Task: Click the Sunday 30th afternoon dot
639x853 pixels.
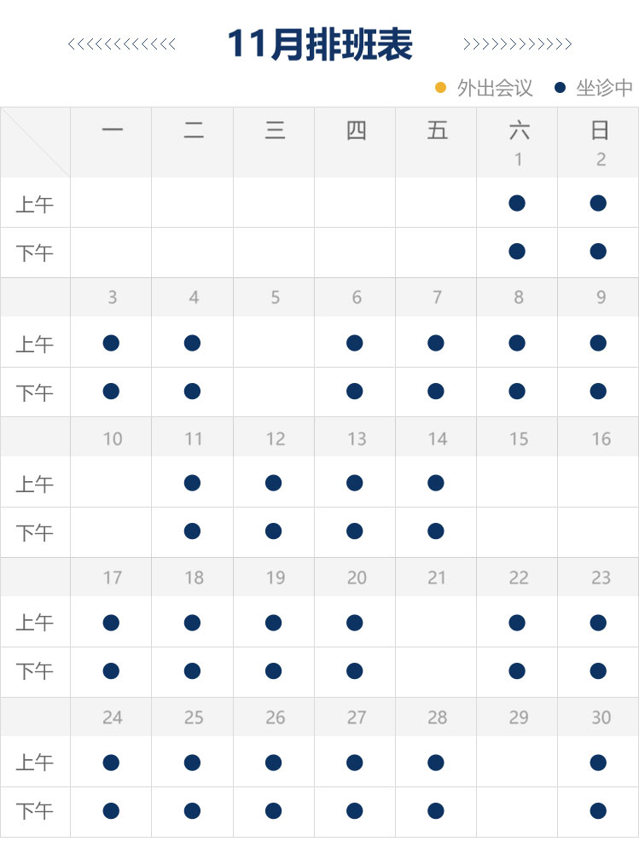Action: 598,811
